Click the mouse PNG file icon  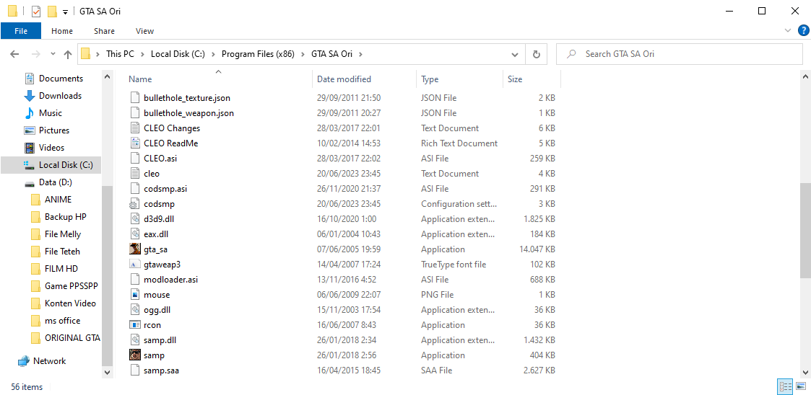coord(134,295)
